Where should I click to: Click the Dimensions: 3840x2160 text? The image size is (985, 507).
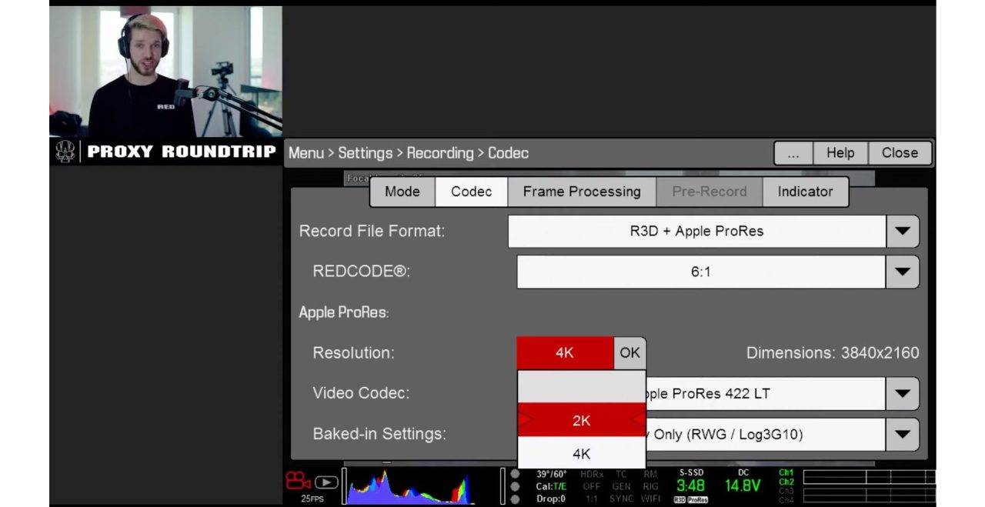coord(833,353)
